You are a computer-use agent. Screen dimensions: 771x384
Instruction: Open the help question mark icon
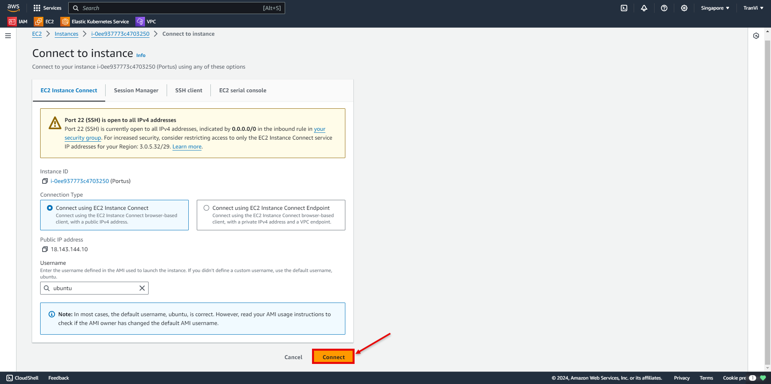tap(664, 8)
